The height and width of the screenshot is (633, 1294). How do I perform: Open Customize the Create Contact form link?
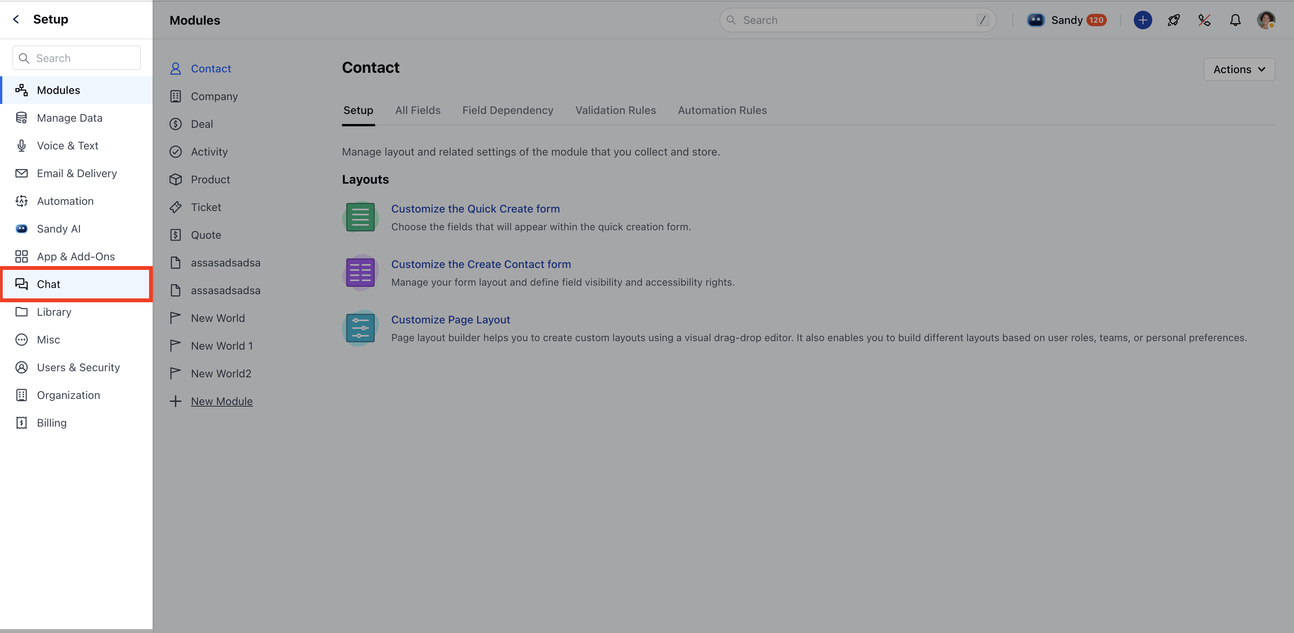(x=481, y=264)
